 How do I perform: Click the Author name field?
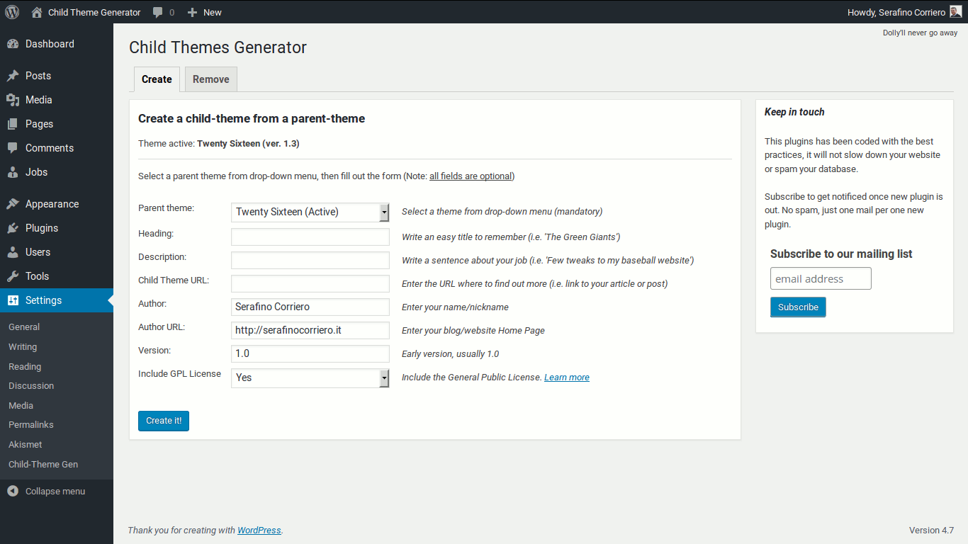(x=310, y=307)
